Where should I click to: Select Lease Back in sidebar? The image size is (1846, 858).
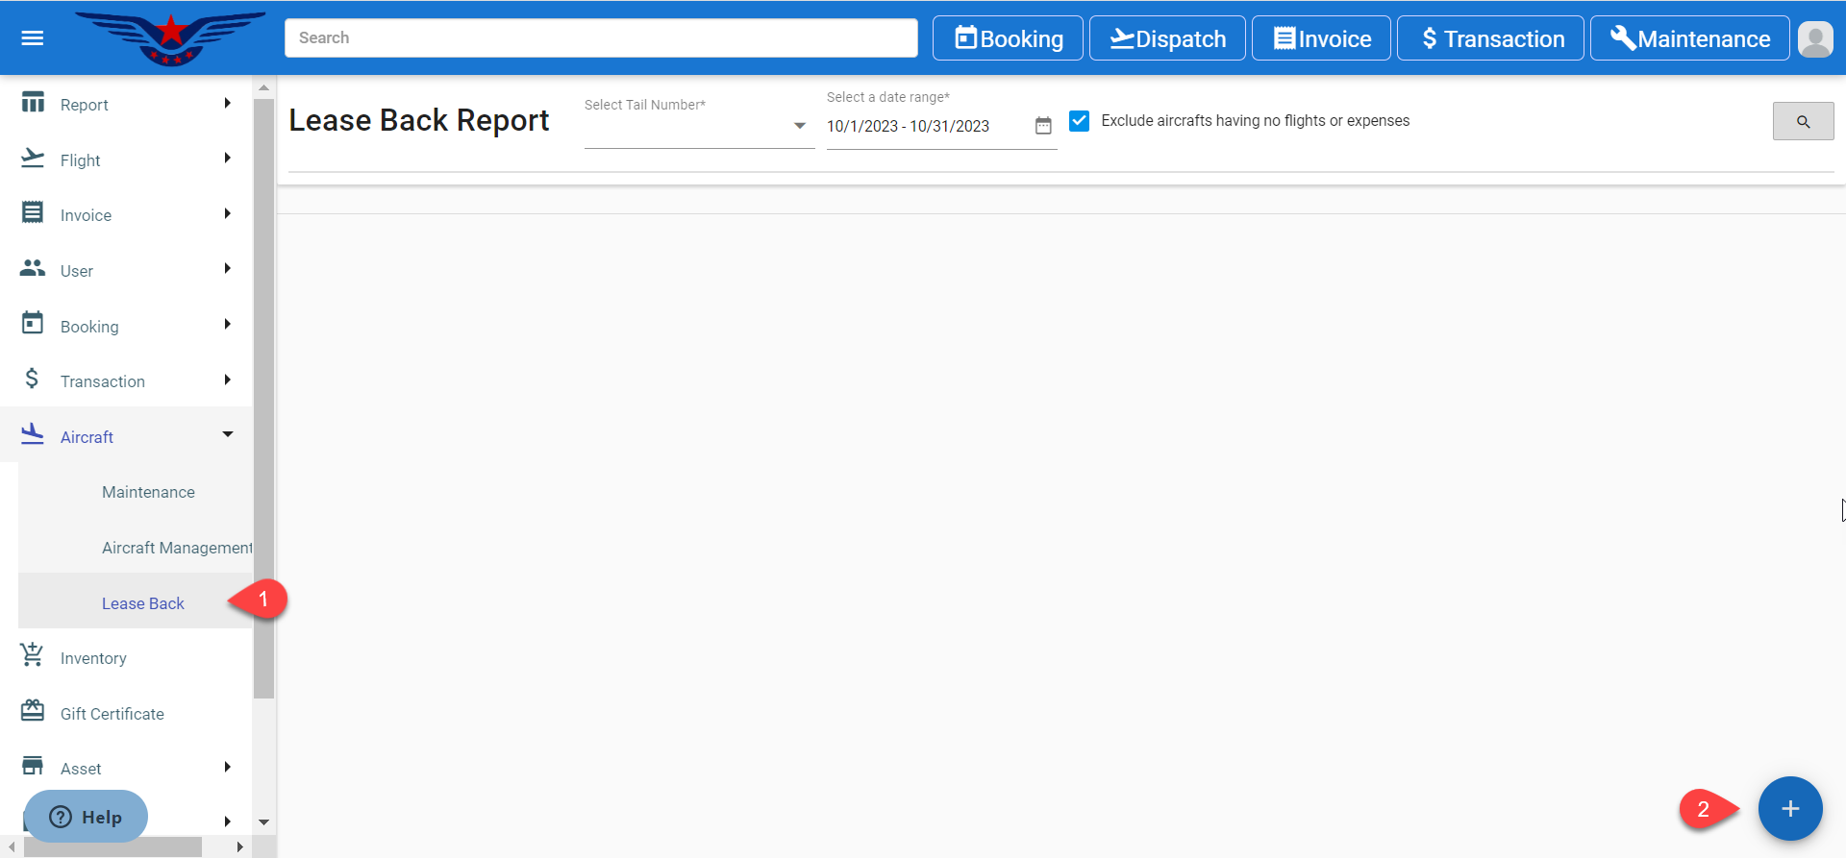click(x=143, y=603)
